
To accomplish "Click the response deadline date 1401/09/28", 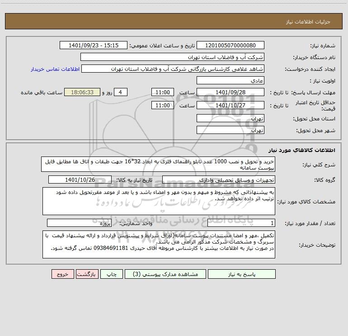I will 230,92.
